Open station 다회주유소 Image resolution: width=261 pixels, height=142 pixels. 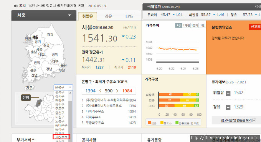coord(93,117)
